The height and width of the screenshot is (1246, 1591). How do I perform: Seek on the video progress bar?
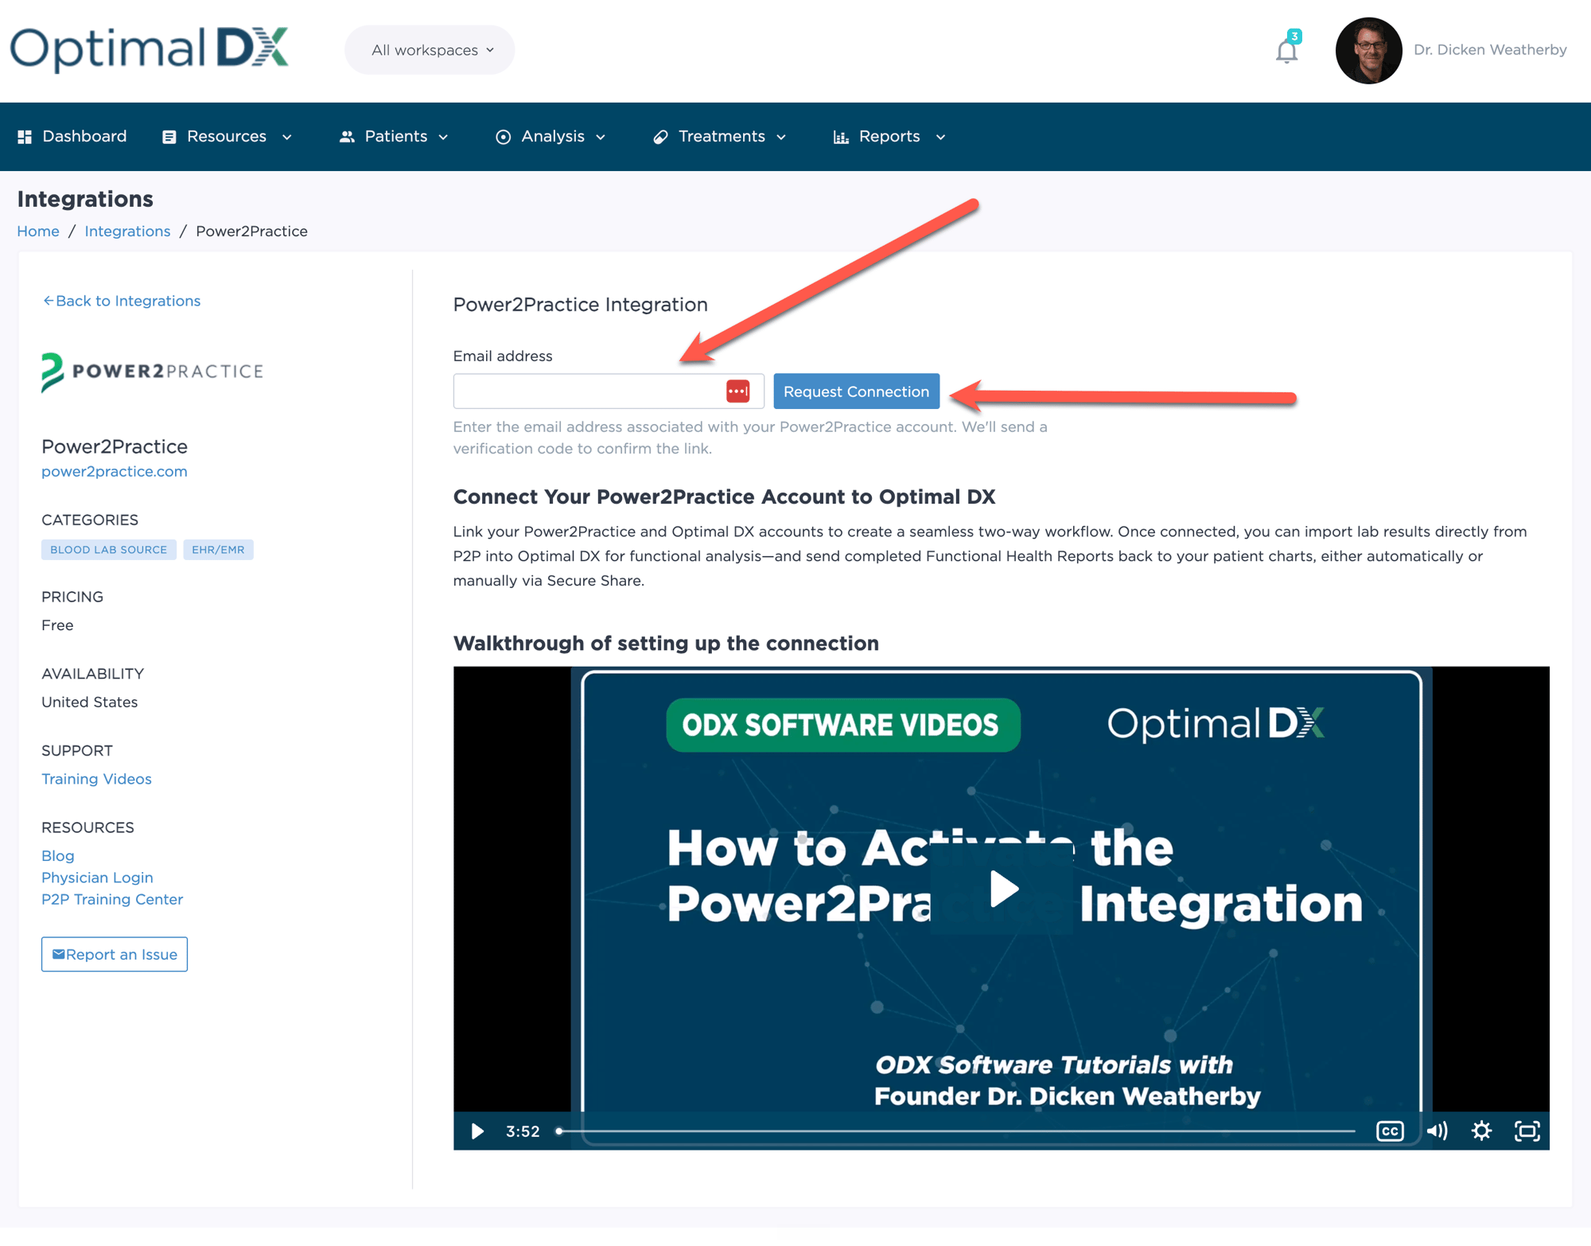click(956, 1131)
